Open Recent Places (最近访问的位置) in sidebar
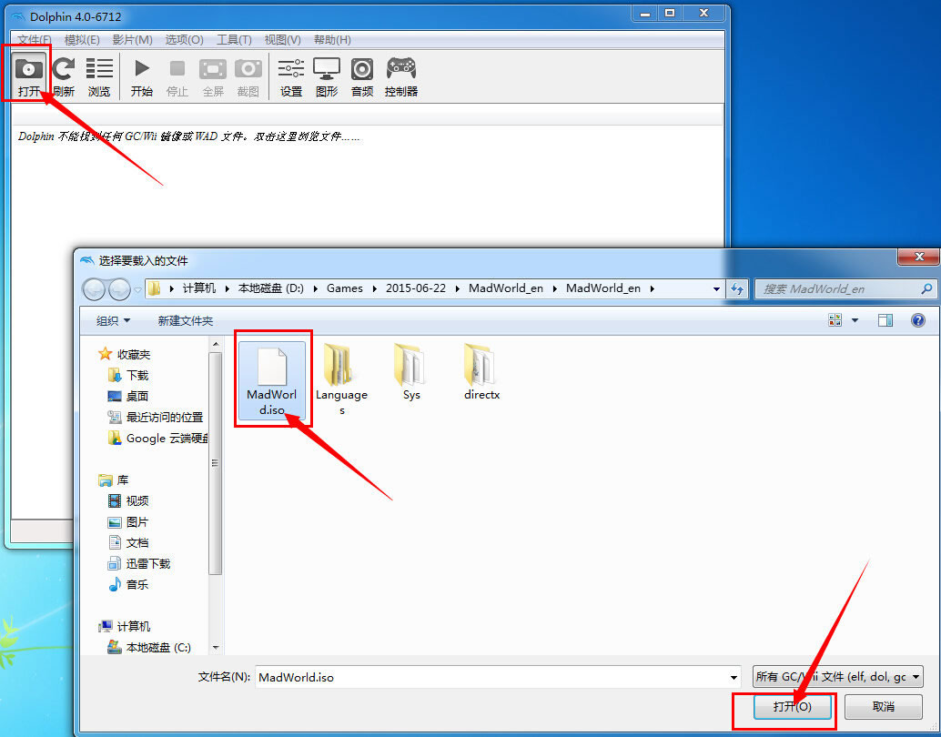This screenshot has height=737, width=941. [x=156, y=417]
